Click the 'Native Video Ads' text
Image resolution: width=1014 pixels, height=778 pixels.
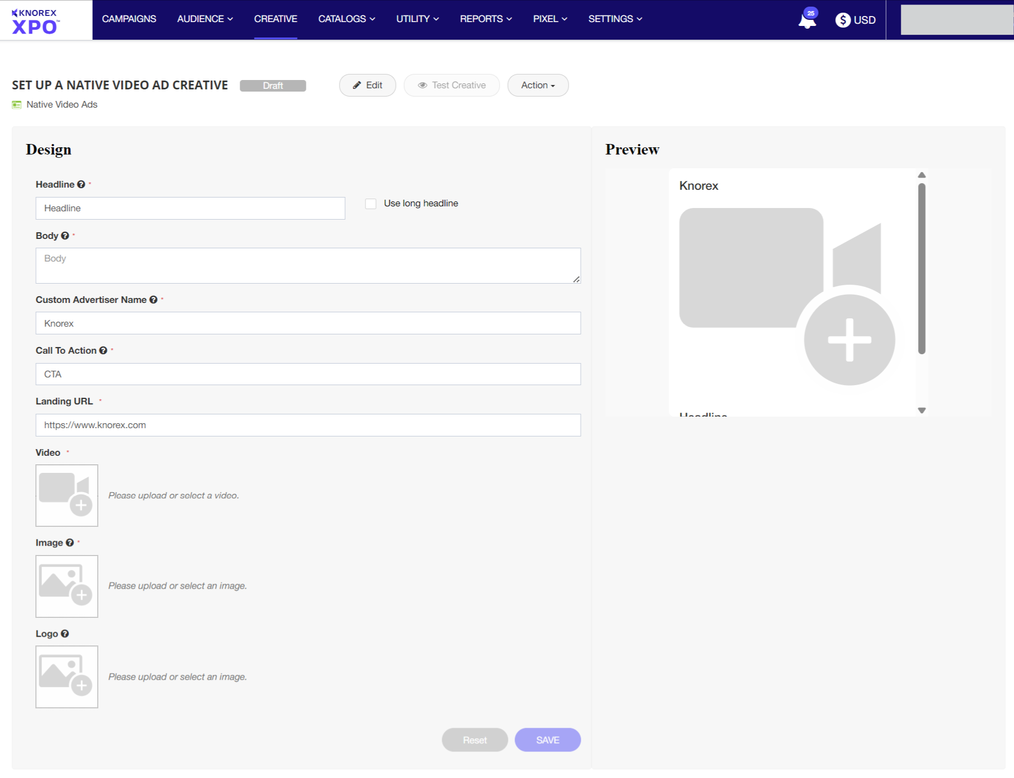[62, 104]
